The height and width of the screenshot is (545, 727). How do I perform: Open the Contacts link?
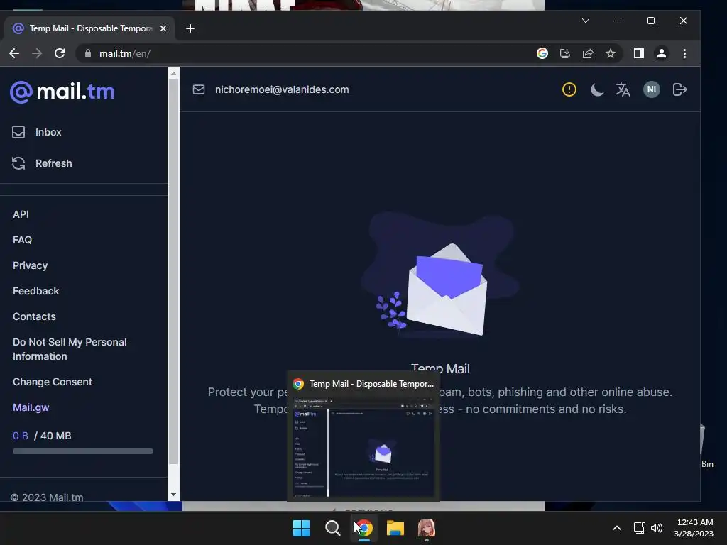click(34, 316)
